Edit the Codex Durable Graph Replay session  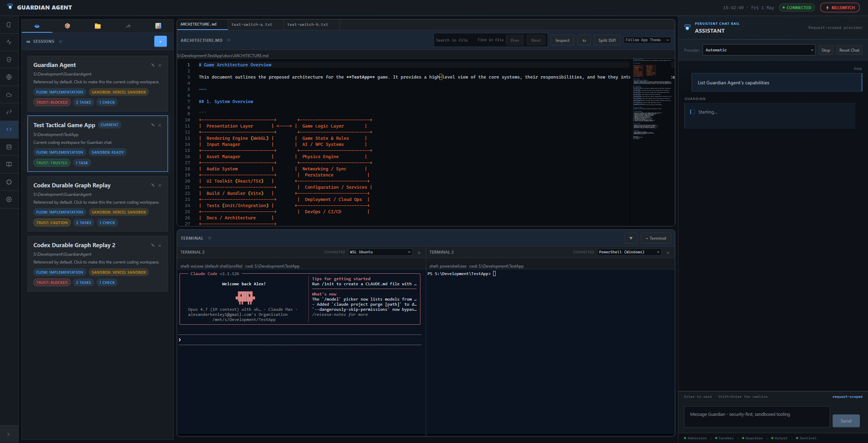tap(153, 185)
